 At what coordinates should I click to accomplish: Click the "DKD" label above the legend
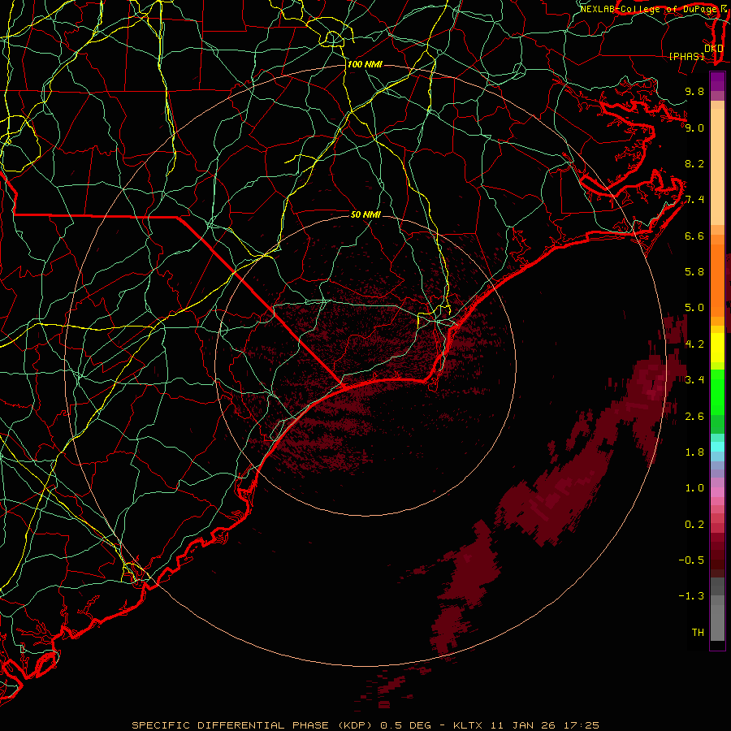click(x=714, y=49)
